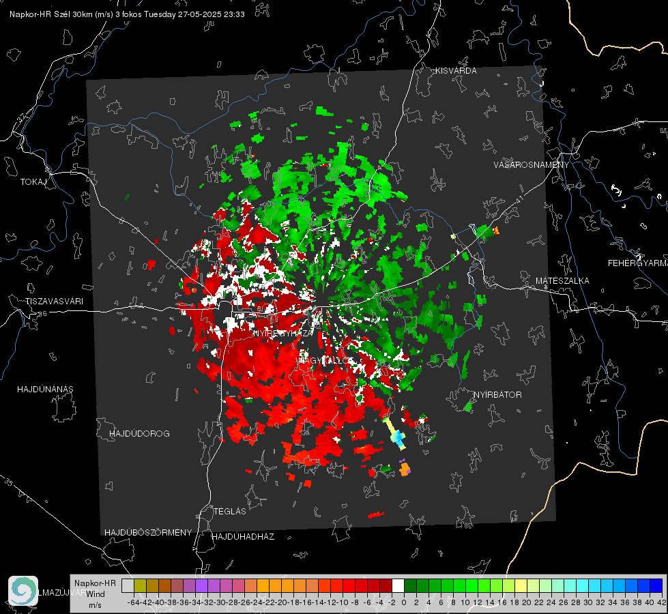The width and height of the screenshot is (668, 614).
Task: Click the 'Wind' legend label
Action: tap(96, 594)
